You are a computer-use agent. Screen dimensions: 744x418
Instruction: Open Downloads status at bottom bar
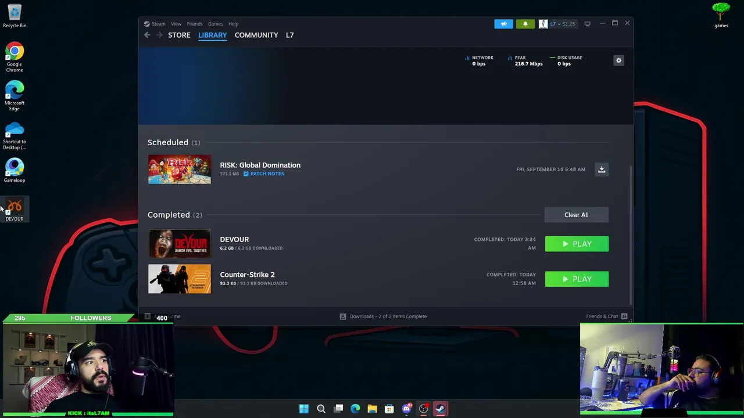384,316
